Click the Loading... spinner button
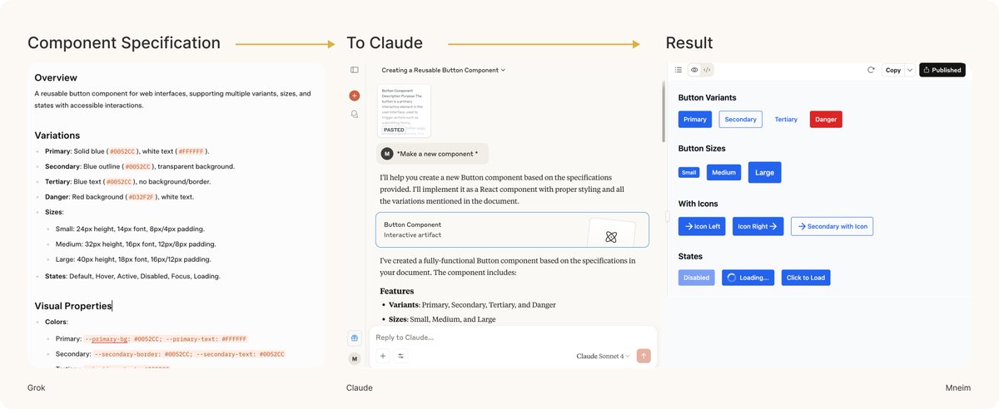 (748, 278)
